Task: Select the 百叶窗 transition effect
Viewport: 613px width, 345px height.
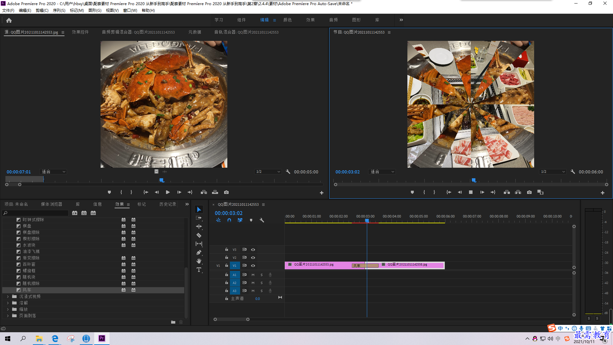Action: (x=29, y=264)
